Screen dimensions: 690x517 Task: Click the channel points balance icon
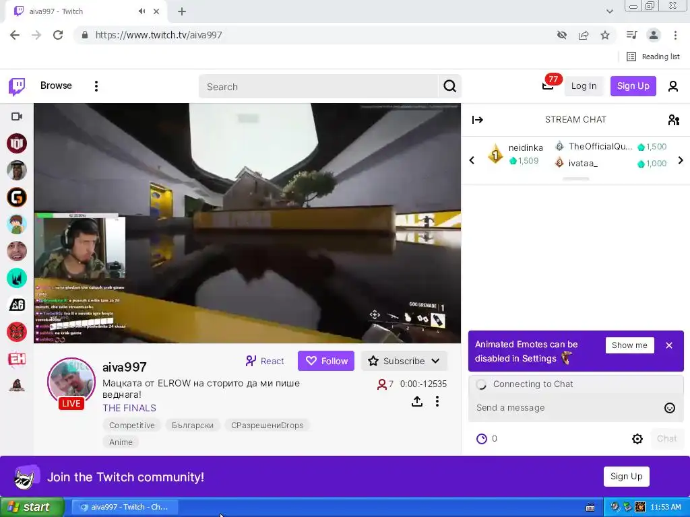(x=482, y=439)
